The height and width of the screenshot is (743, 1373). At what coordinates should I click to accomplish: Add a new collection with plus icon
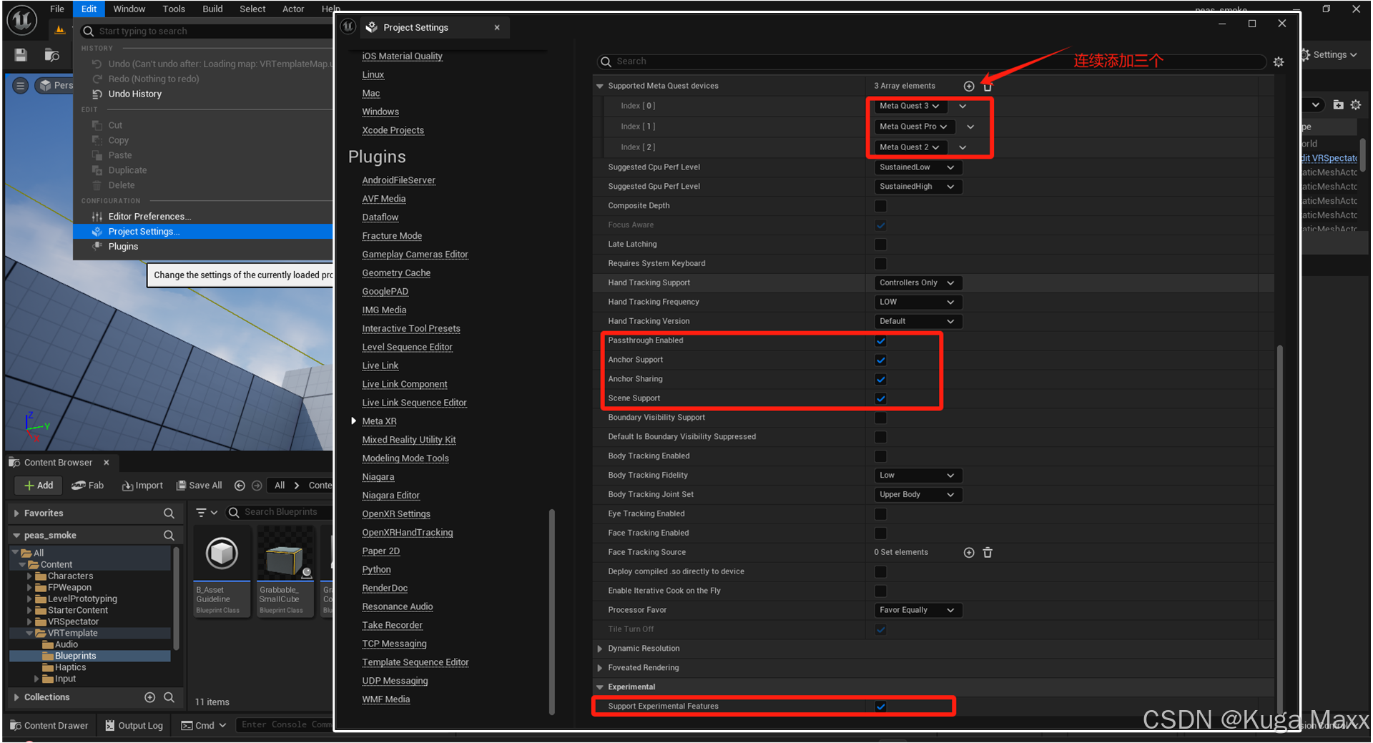point(149,697)
